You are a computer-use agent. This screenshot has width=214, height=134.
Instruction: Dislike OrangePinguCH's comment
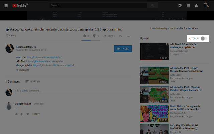coord(22,114)
